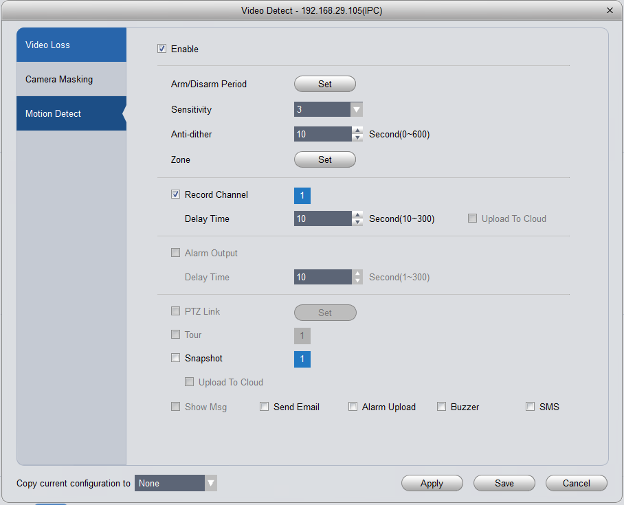Turn on the Buzzer checkbox

441,406
